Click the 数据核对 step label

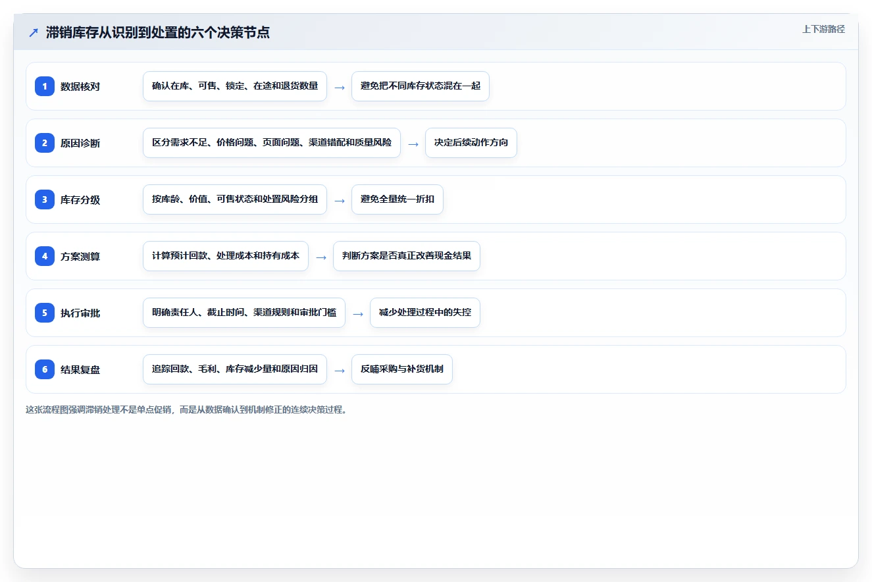pyautogui.click(x=80, y=86)
